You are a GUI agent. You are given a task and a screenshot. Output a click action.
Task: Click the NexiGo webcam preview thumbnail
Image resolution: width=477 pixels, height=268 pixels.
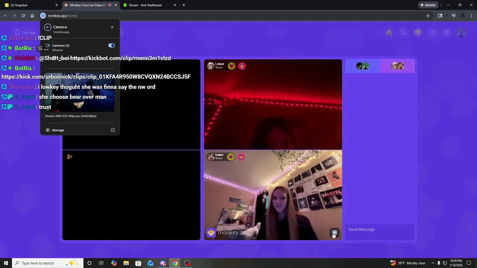coord(80,93)
